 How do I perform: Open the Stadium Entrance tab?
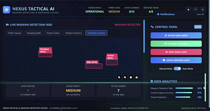click(x=73, y=33)
